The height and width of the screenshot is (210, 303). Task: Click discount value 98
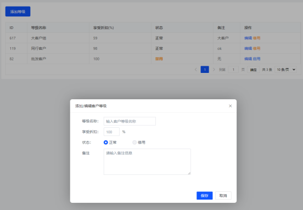tap(96, 48)
